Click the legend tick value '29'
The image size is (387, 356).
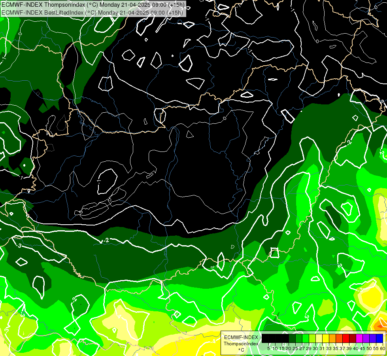coord(309,348)
